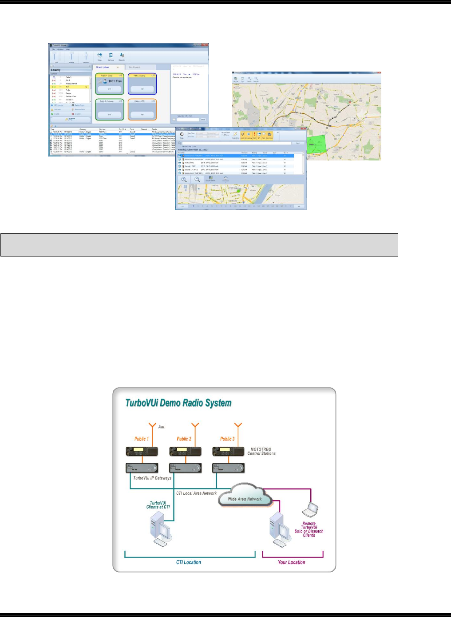Toggle the Emergency filter in Archive window
The image size is (451, 617).
pos(248,136)
